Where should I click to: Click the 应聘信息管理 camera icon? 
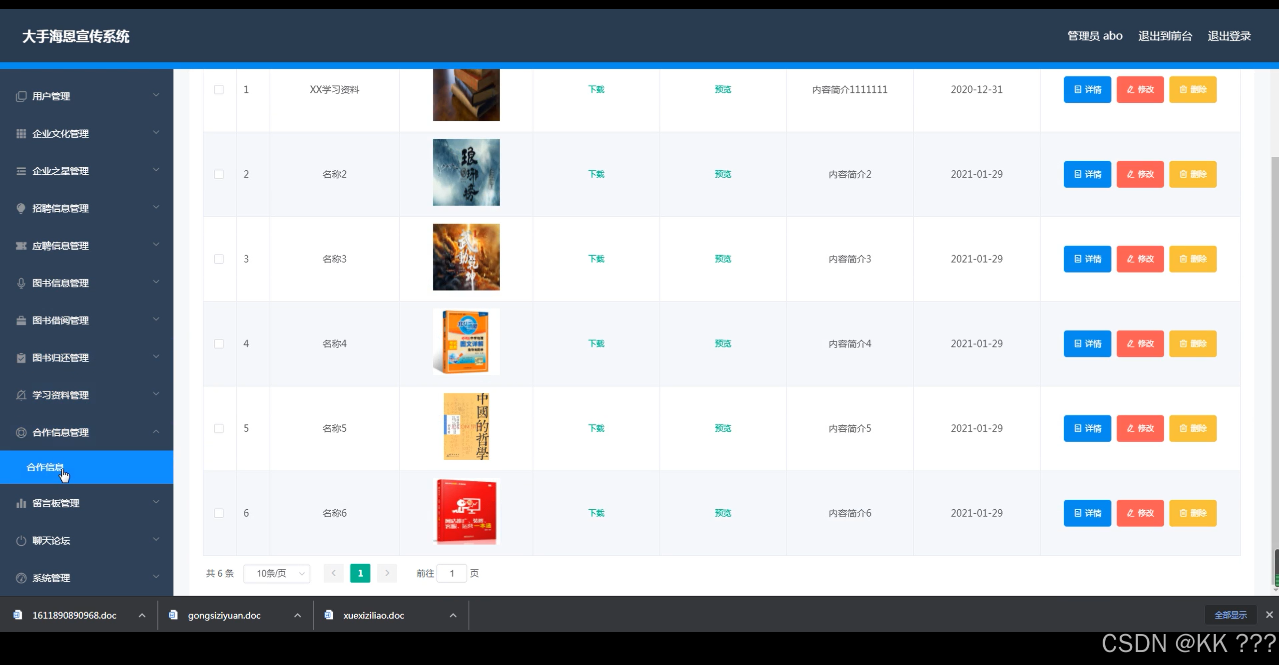(x=21, y=246)
